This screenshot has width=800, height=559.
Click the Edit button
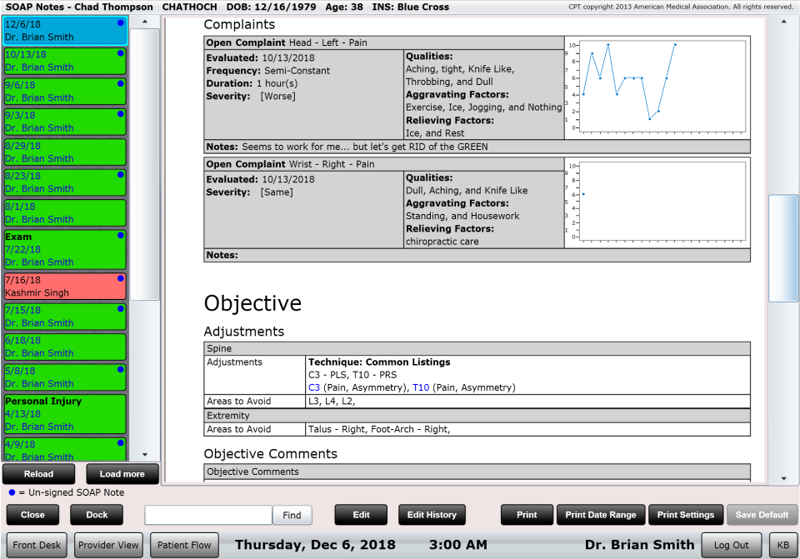point(361,515)
